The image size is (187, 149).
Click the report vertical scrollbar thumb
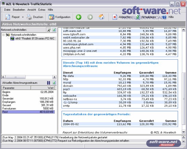tap(183, 99)
